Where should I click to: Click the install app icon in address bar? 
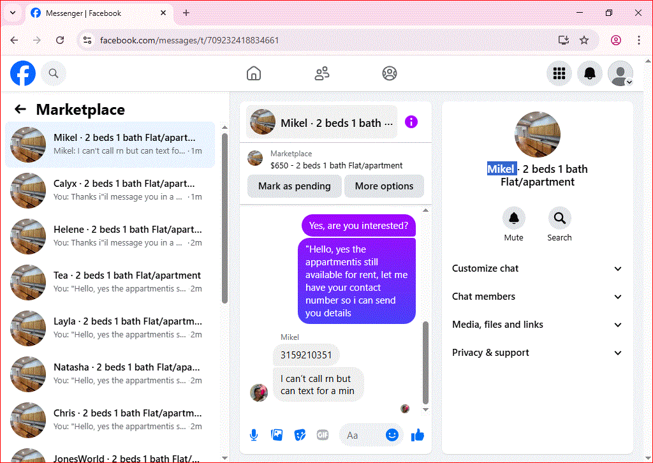pos(564,40)
